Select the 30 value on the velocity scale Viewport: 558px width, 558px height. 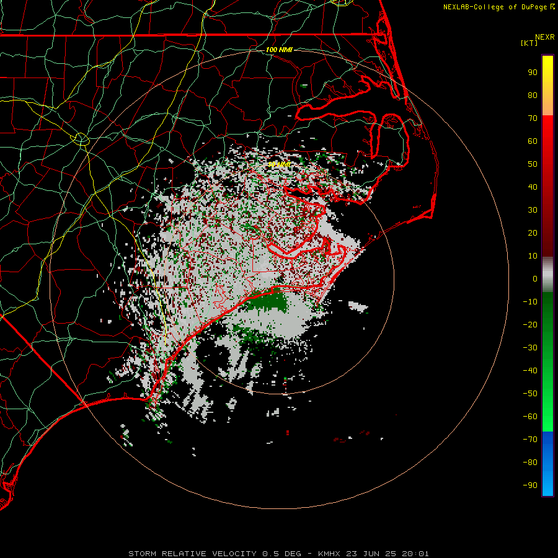pyautogui.click(x=533, y=210)
